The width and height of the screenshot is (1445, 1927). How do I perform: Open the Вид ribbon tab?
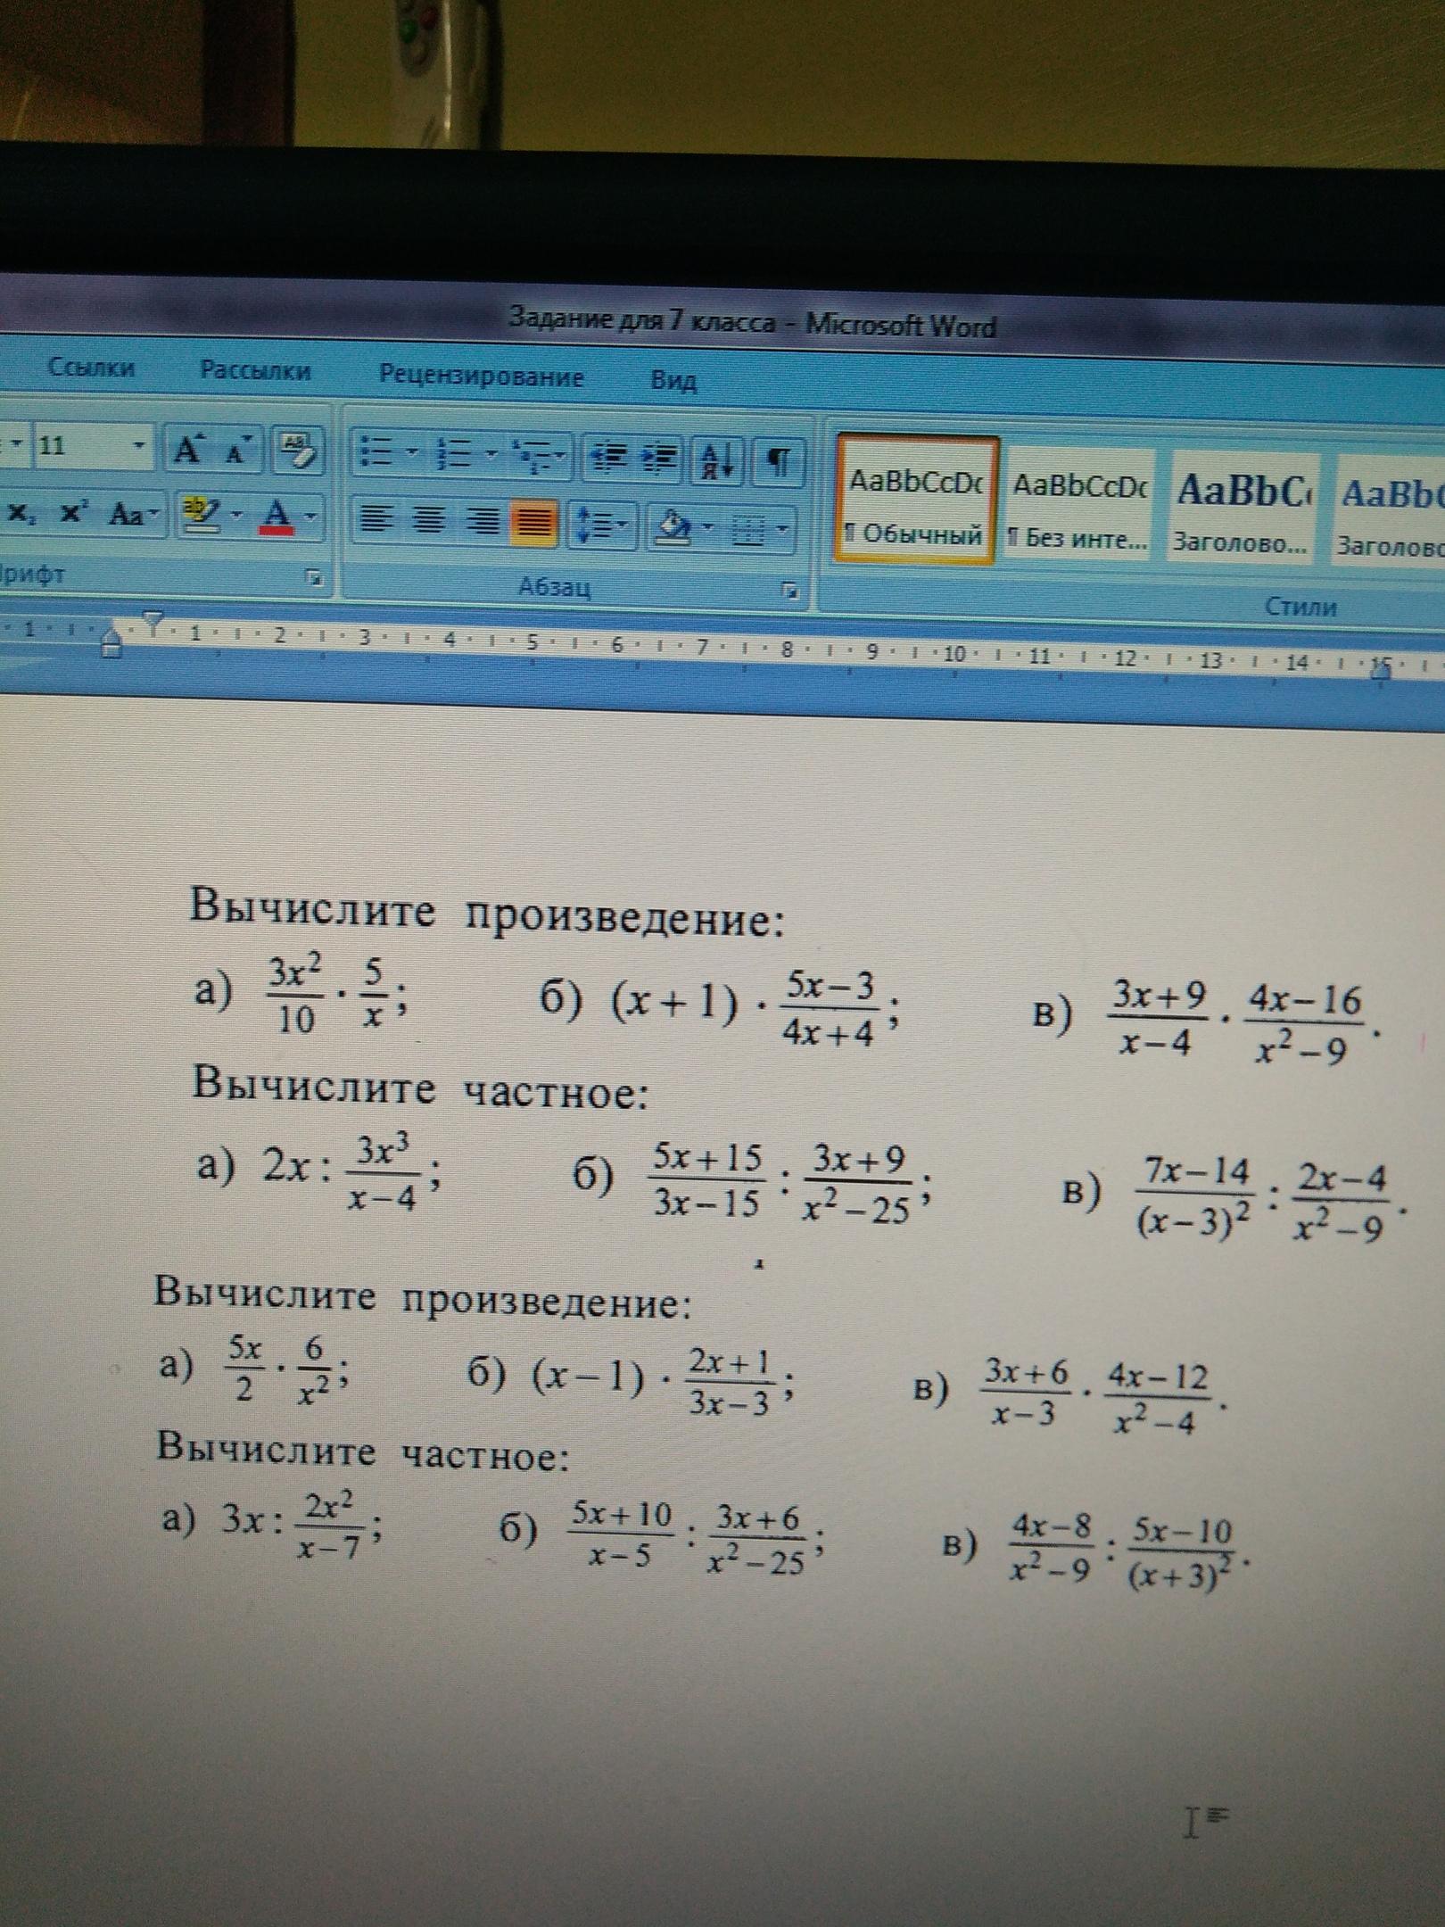point(673,381)
